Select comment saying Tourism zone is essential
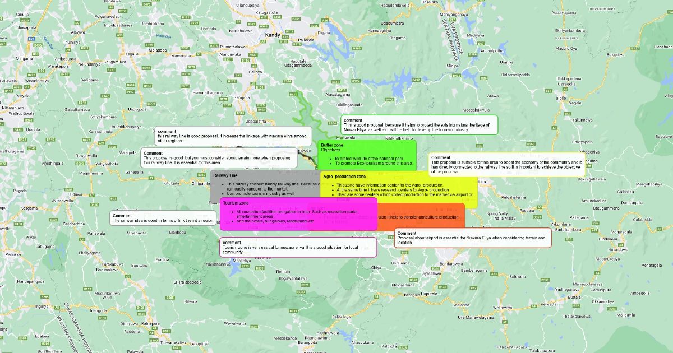673x353 pixels. click(x=298, y=247)
